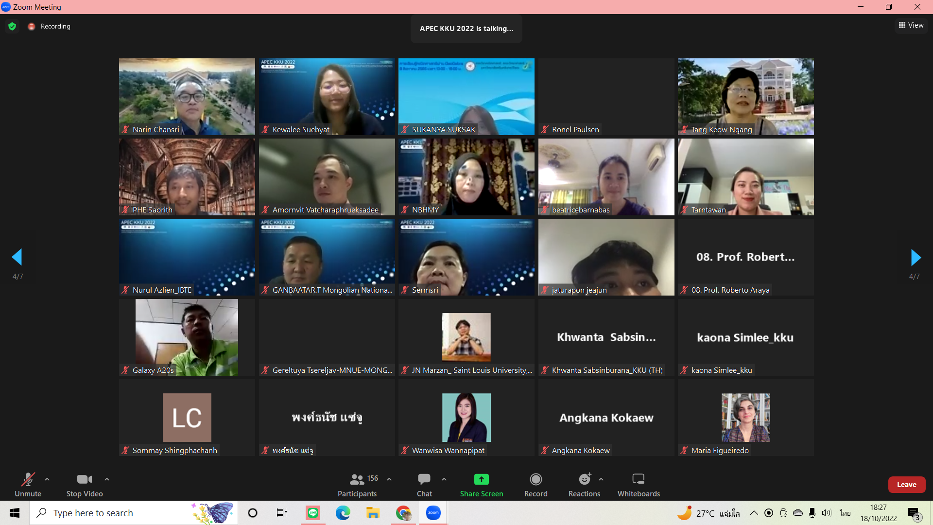The image size is (933, 525).
Task: Expand the chevron next to Participants
Action: (389, 479)
